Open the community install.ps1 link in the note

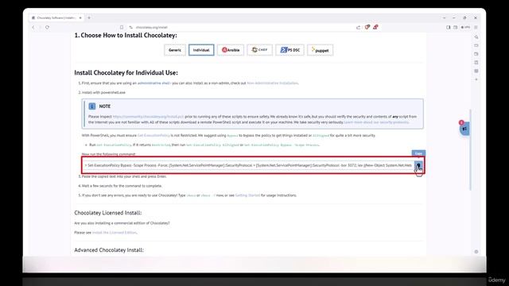(148, 117)
